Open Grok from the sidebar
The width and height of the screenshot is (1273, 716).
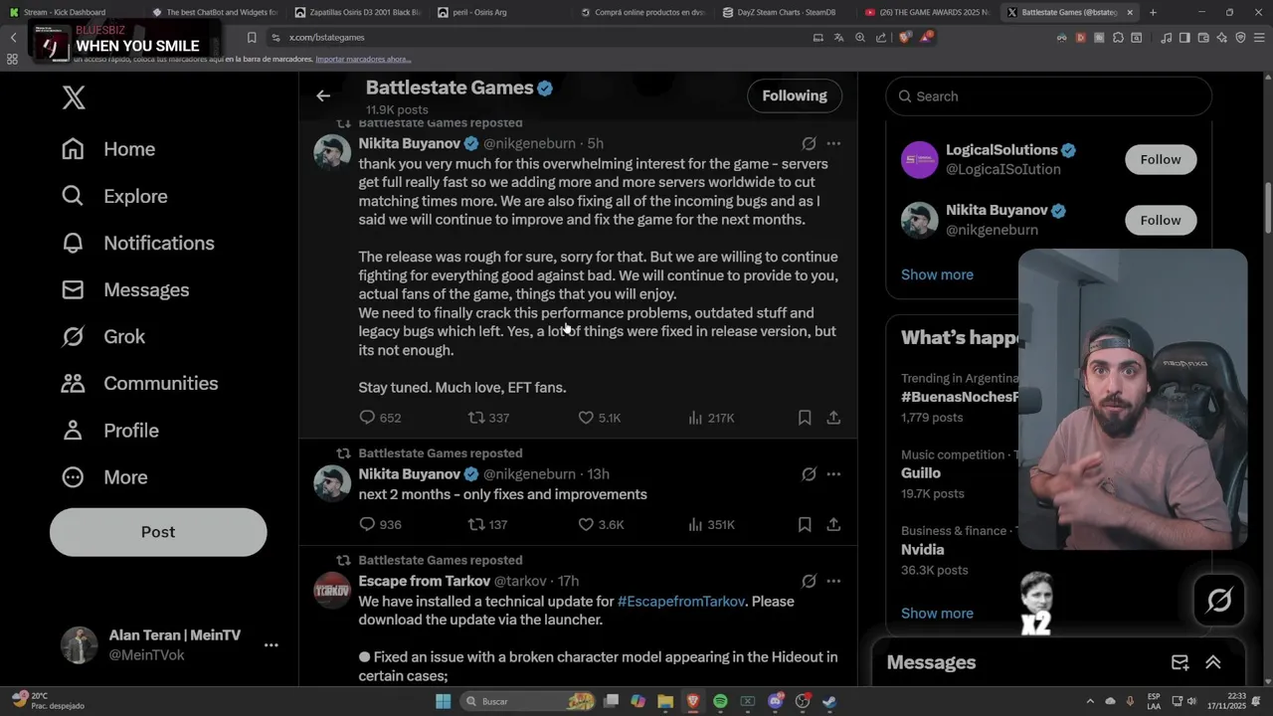102,336
